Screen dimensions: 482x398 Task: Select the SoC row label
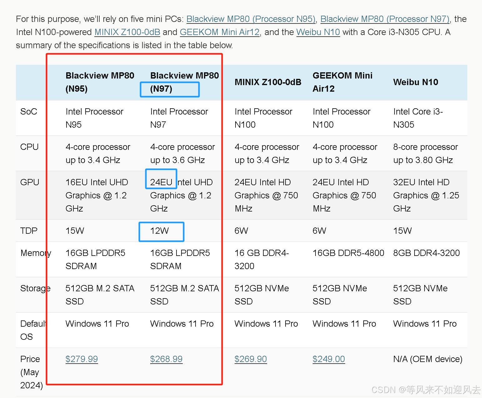point(29,112)
